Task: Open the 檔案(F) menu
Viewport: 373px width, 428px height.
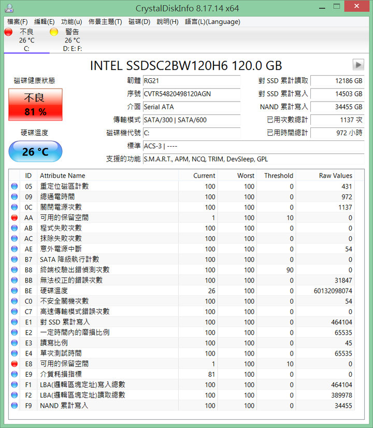Action: [x=17, y=22]
